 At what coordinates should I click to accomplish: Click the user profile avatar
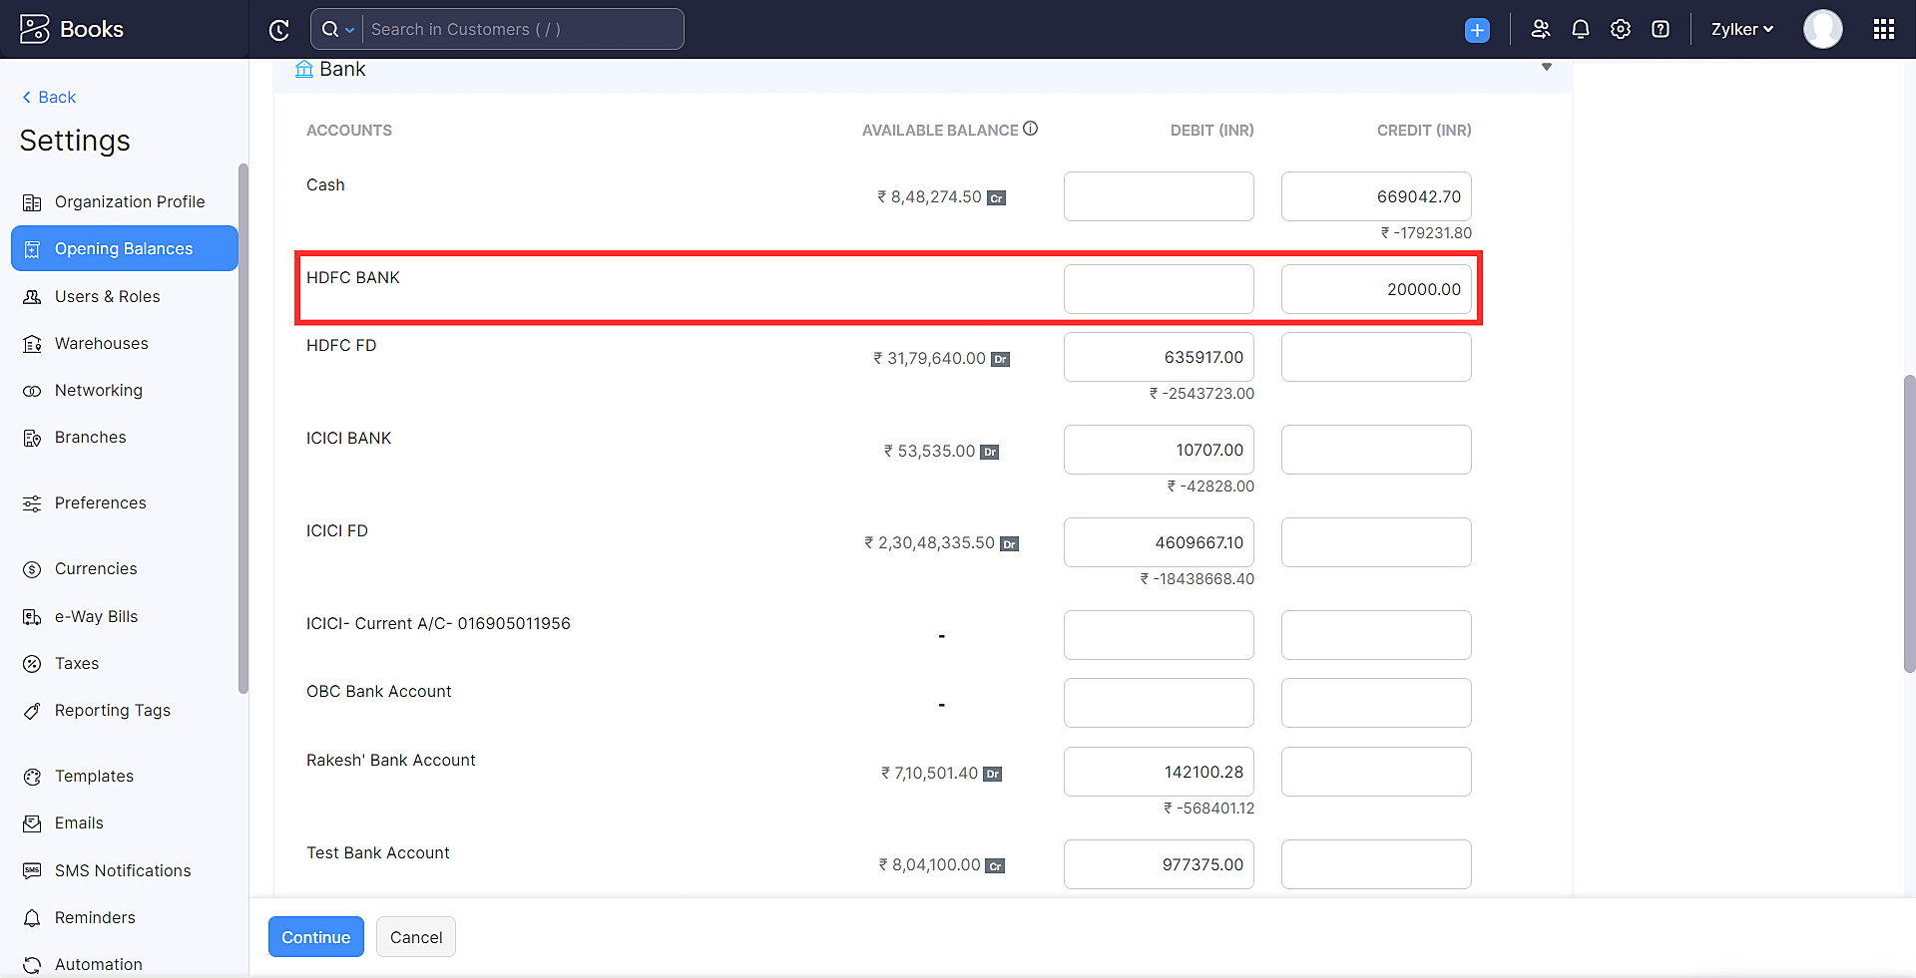[1822, 30]
